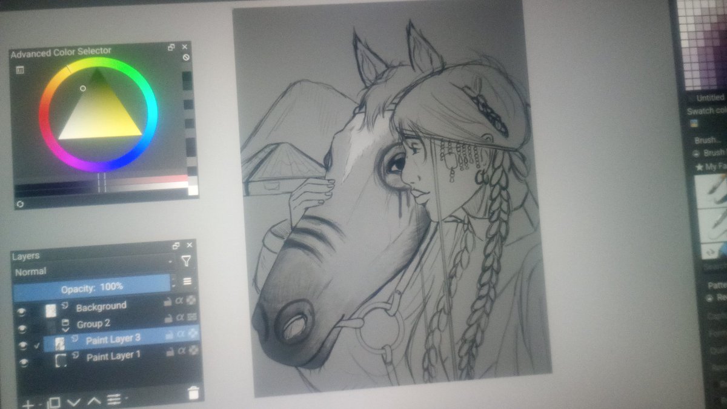Image resolution: width=727 pixels, height=409 pixels.
Task: Move layer up with the up chevron
Action: (x=94, y=400)
